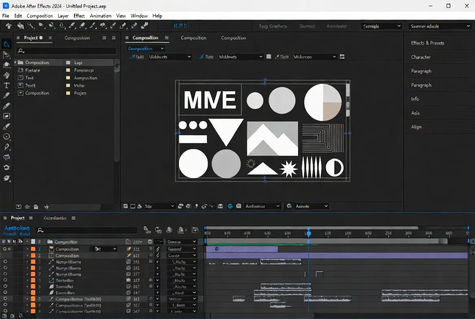Open the Slip dropdown in the viewer footer
475x319 pixels.
[x=159, y=206]
